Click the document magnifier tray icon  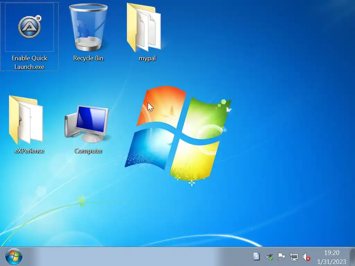(x=256, y=257)
